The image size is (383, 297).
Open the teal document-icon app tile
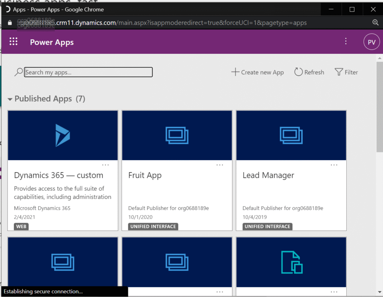[x=291, y=262]
